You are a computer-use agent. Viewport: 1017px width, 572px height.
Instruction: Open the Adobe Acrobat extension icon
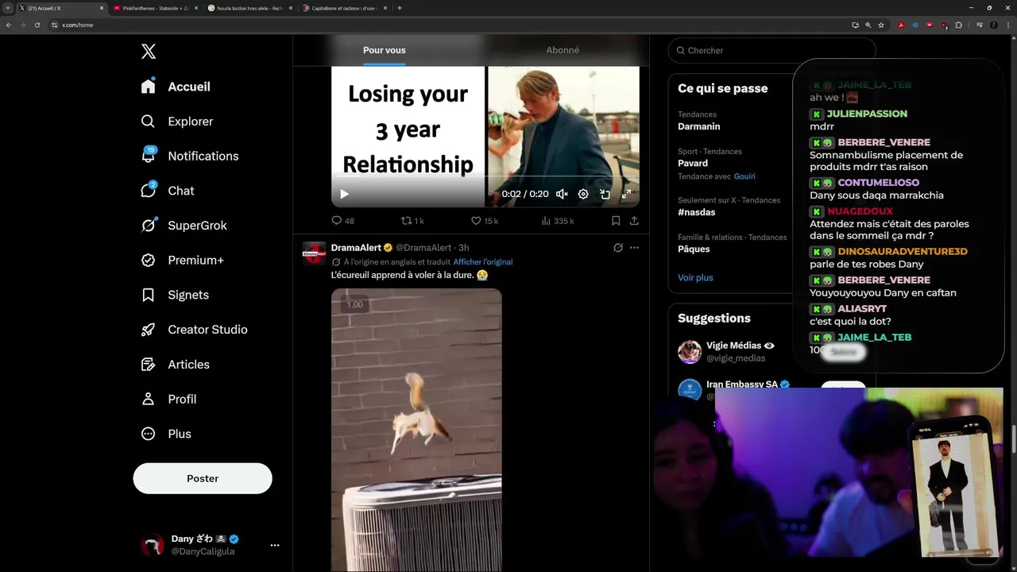click(901, 25)
